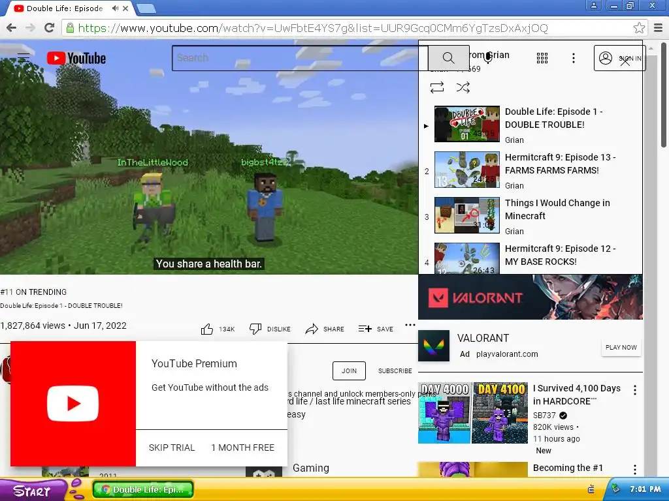Screen dimensions: 669x501
Task: Open options for Becoming the #1 video
Action: coord(635,470)
